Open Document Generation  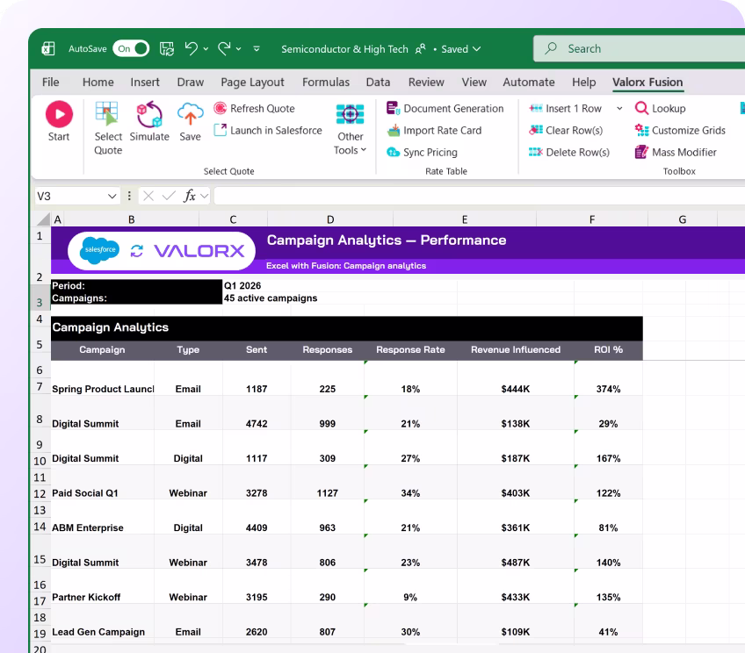pyautogui.click(x=445, y=108)
